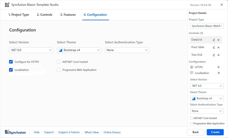Enable ASP.NET Core hosted in main panel

point(59,62)
